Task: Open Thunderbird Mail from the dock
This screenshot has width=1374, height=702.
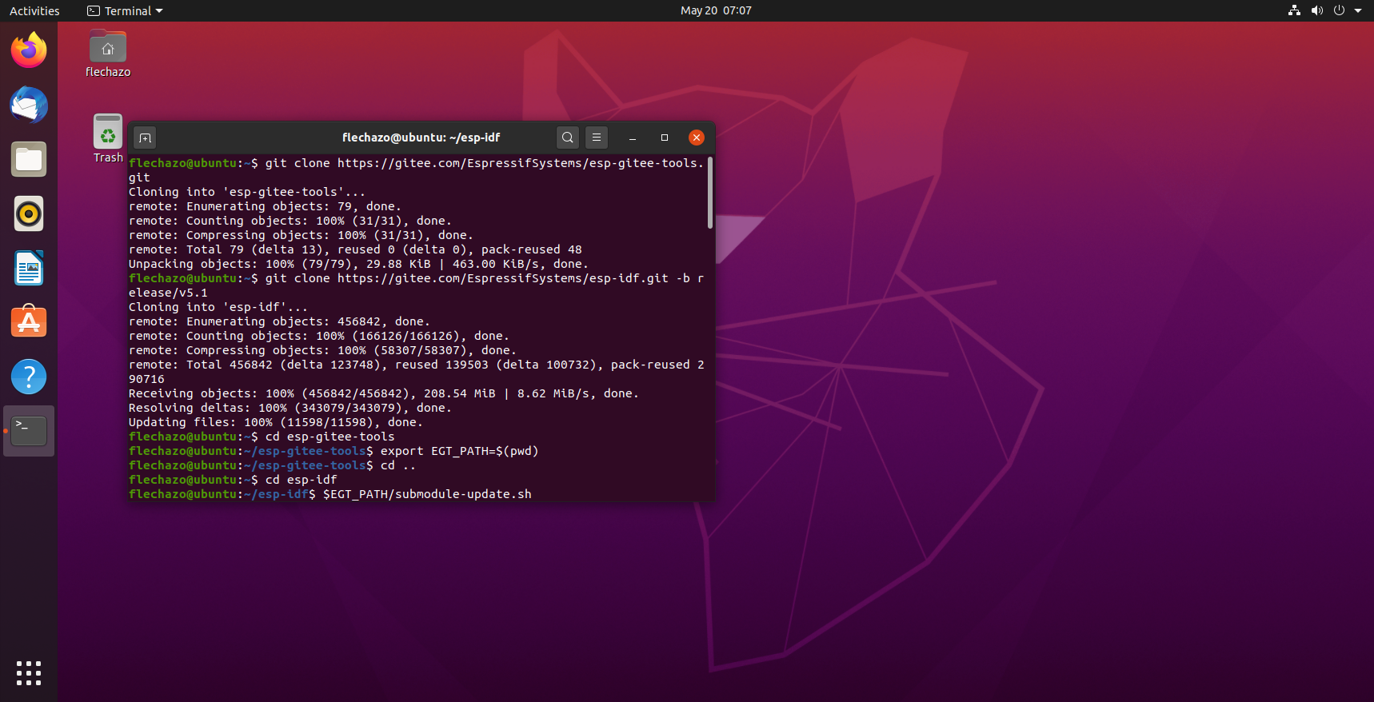Action: point(29,105)
